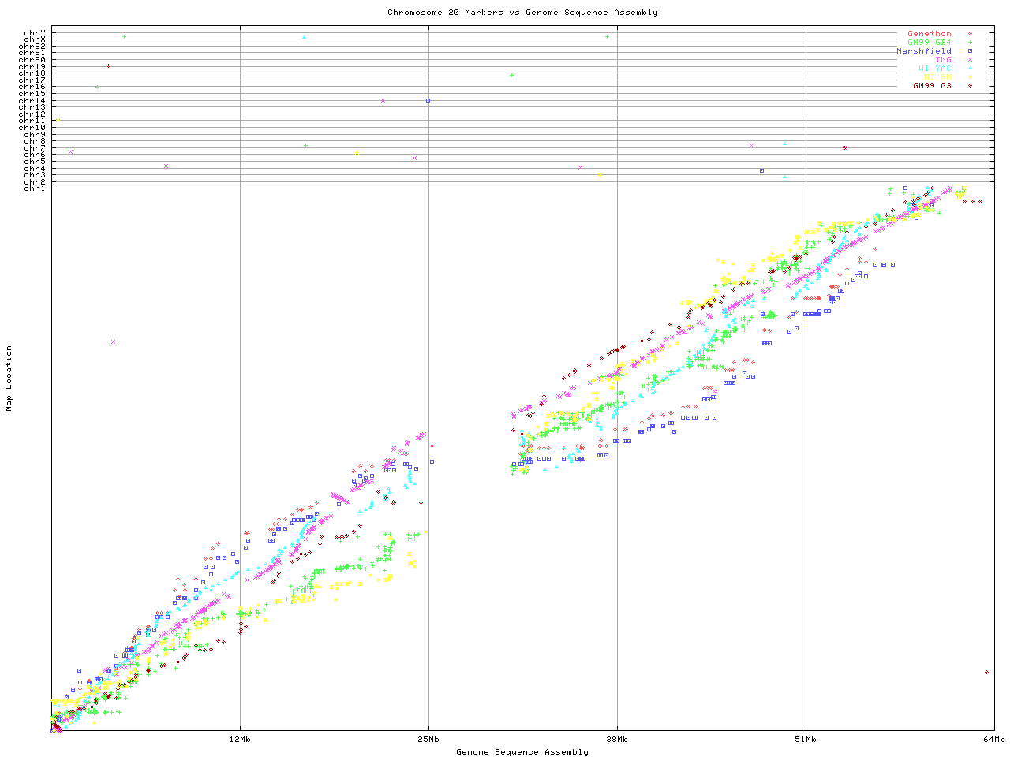Click the green plus GM99 GB4 legend marker
Viewport: 1010px width, 757px height.
click(x=970, y=43)
